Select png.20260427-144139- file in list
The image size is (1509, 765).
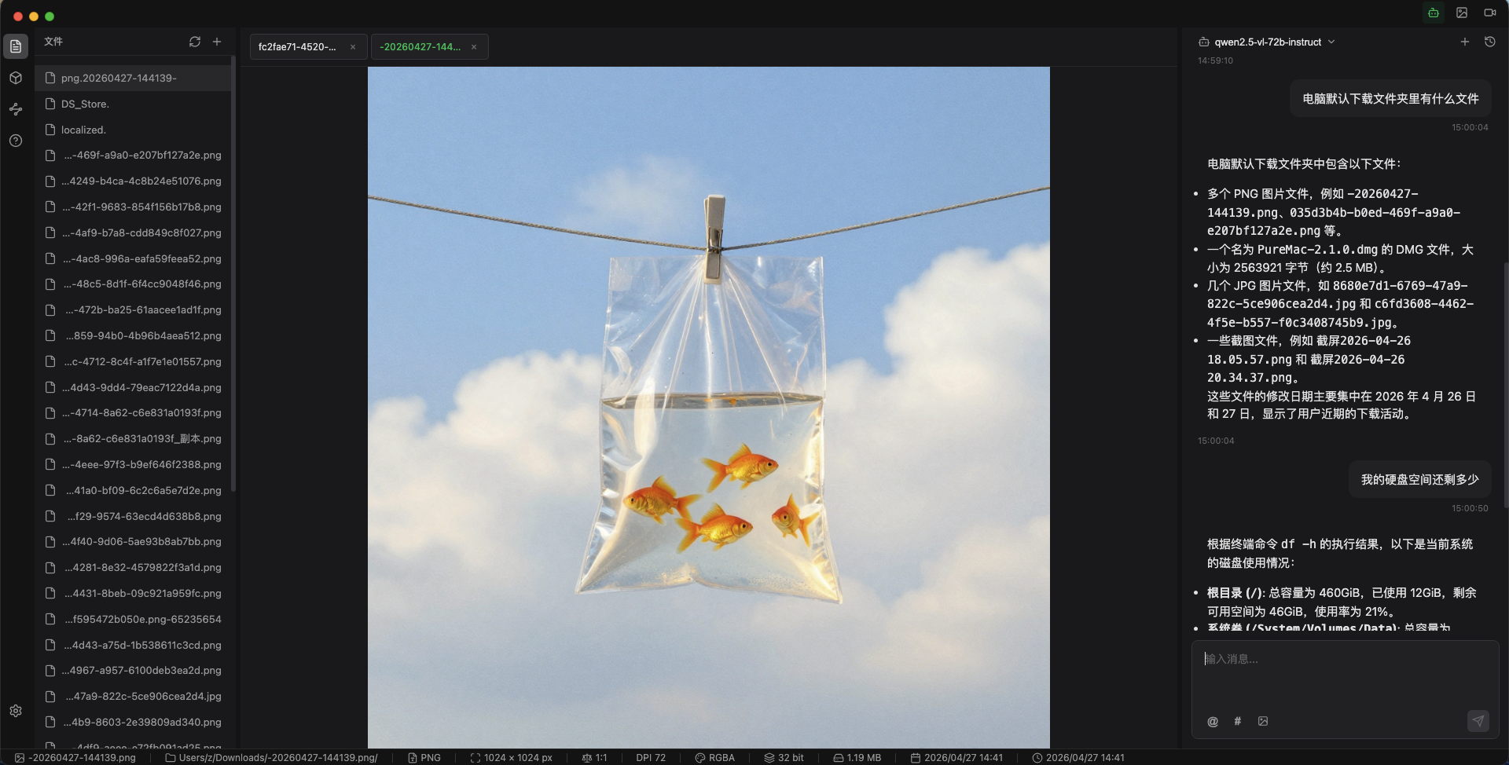point(134,78)
